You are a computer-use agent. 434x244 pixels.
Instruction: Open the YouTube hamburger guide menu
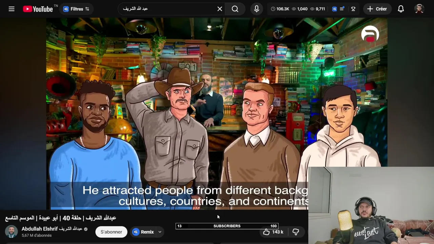tap(12, 9)
